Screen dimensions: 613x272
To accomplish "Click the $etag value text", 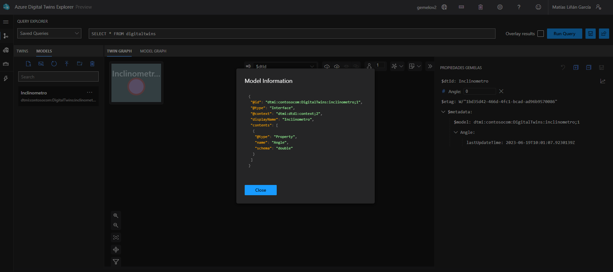I will pos(508,101).
